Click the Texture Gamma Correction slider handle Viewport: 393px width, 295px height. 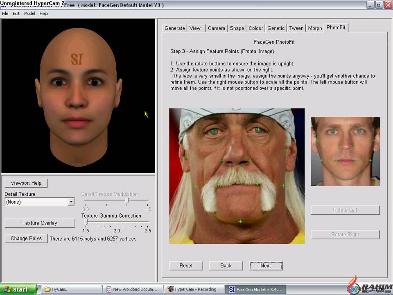86,222
